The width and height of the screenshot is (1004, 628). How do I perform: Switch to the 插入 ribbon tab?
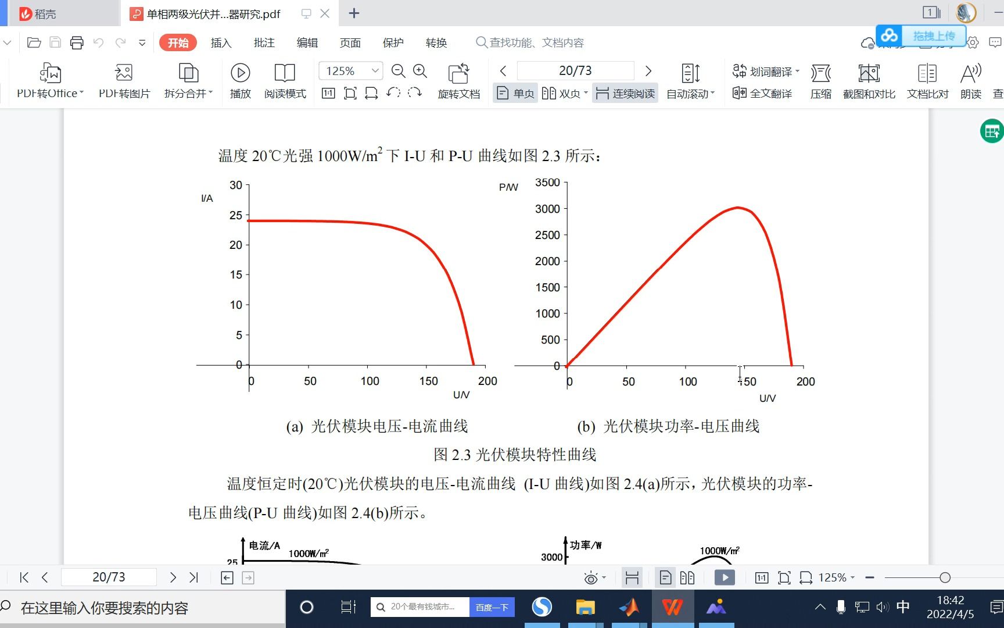click(x=221, y=42)
